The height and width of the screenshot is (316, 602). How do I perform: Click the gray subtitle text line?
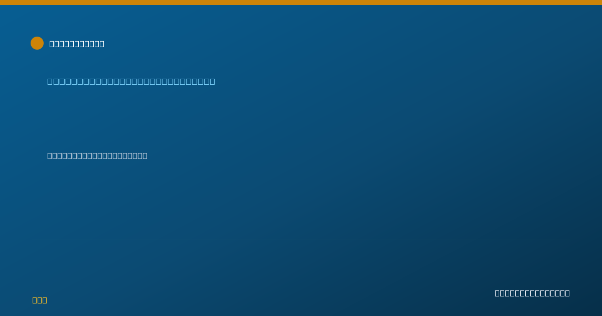97,155
